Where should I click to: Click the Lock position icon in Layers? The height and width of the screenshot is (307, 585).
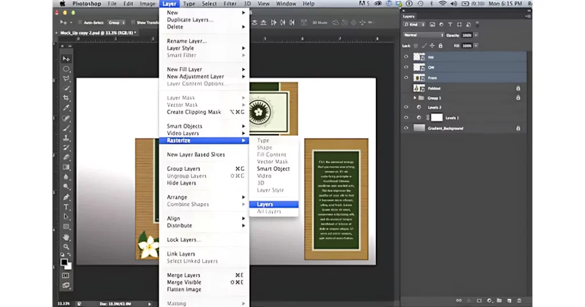(x=432, y=46)
